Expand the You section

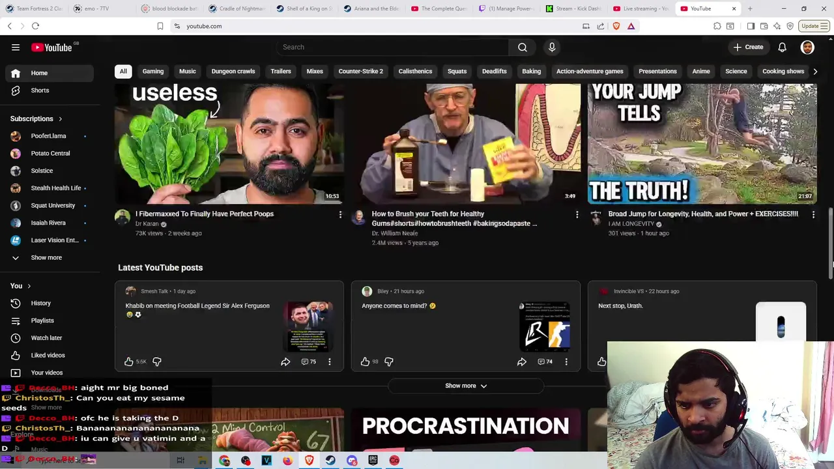coord(20,286)
